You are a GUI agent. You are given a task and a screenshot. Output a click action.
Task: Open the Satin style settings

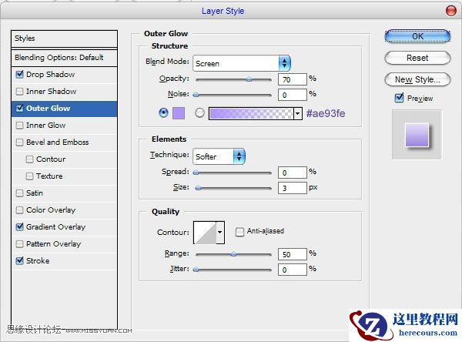(35, 193)
